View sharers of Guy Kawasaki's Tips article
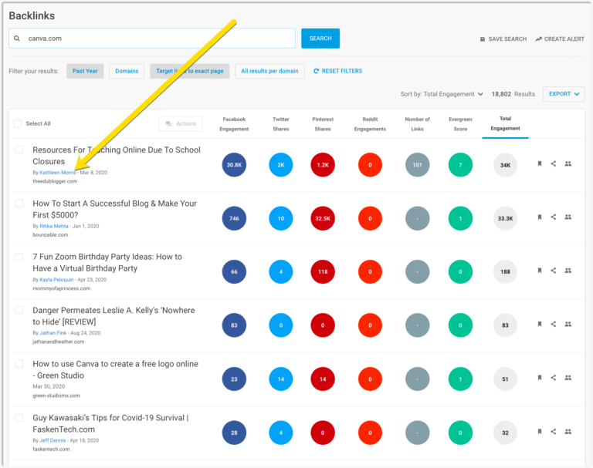Image resolution: width=593 pixels, height=468 pixels. click(568, 431)
